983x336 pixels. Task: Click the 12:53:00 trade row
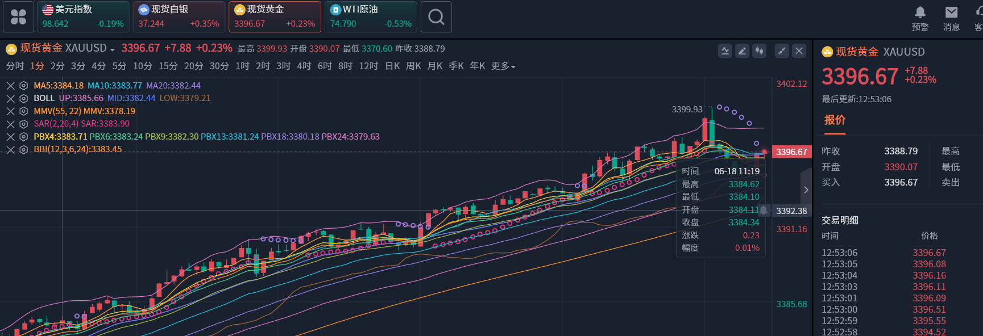pyautogui.click(x=884, y=309)
